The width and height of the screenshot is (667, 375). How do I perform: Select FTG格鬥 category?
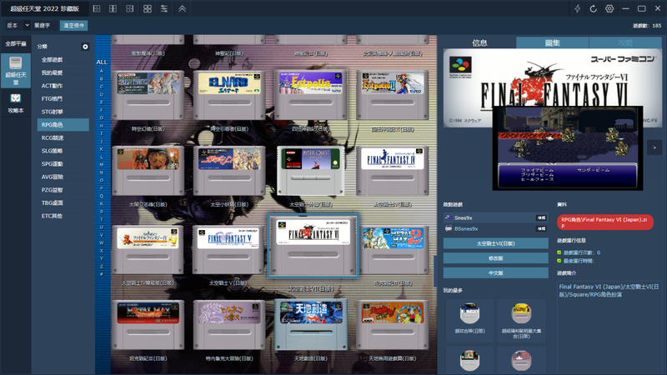click(x=63, y=98)
